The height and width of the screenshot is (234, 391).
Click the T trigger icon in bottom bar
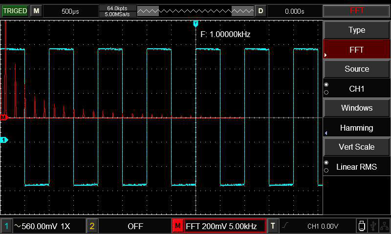pyautogui.click(x=273, y=226)
